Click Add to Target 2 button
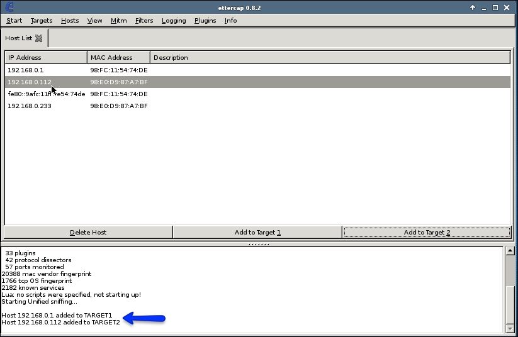The width and height of the screenshot is (518, 337). 427,233
